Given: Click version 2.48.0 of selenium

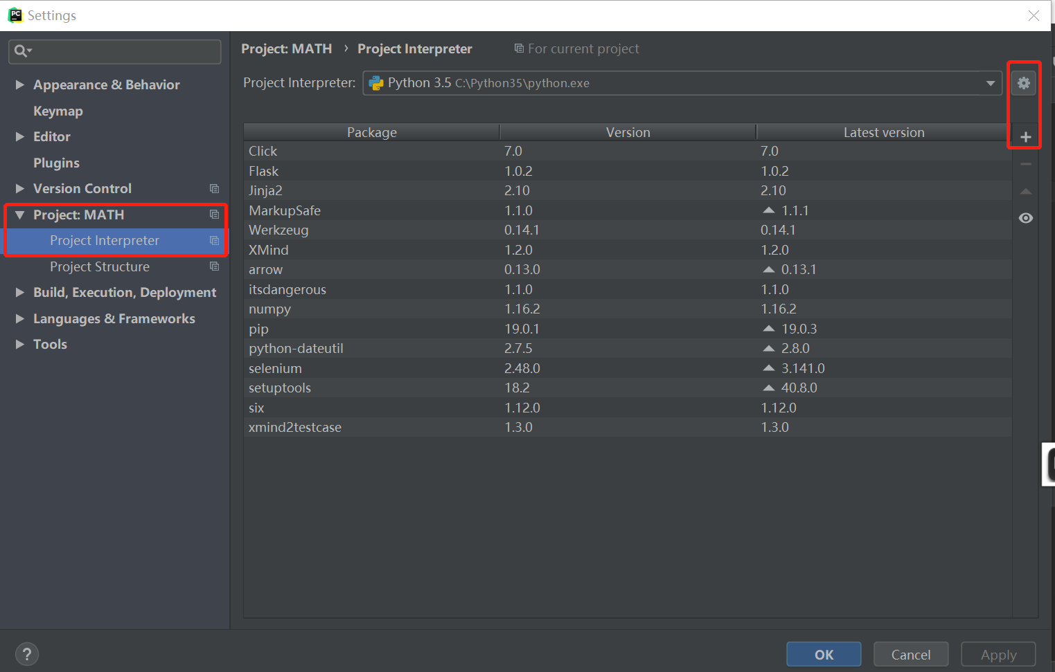Looking at the screenshot, I should click(522, 368).
